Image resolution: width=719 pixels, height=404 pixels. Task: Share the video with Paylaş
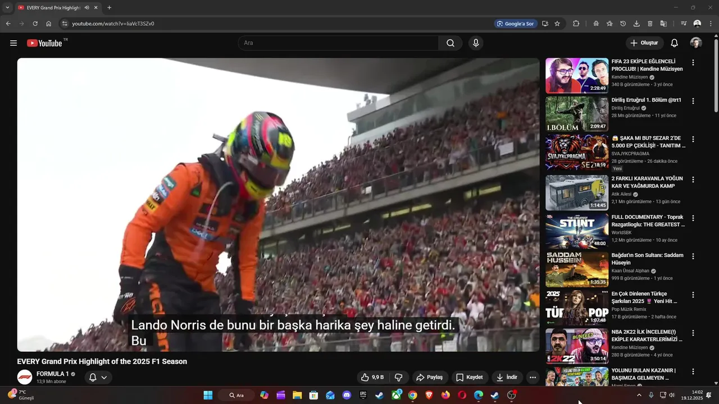coord(430,377)
